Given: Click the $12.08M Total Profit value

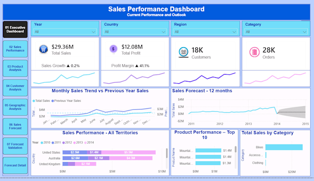Looking at the screenshot, I should tap(132, 47).
